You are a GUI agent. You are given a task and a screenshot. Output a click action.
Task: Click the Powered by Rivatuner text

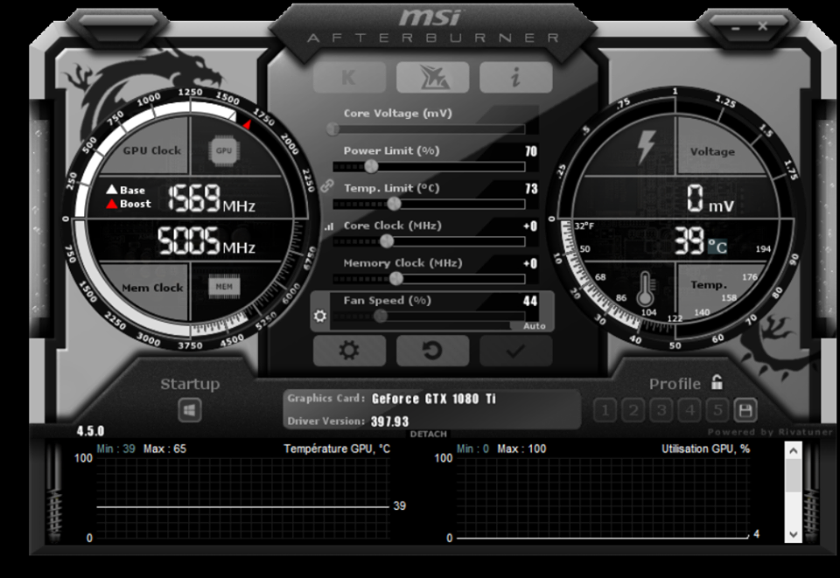pyautogui.click(x=770, y=432)
